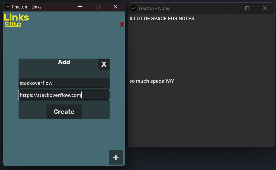Maximize the Fracton Notes window
The width and height of the screenshot is (276, 170).
pos(247,8)
